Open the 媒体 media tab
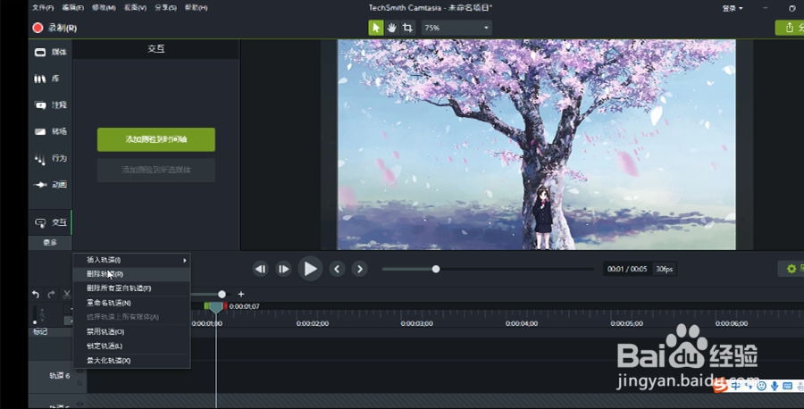804x409 pixels. coord(51,52)
